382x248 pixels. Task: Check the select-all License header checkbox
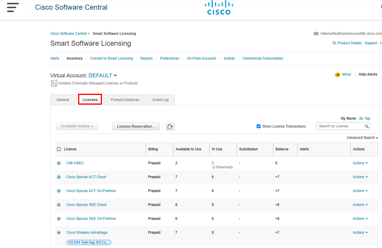tap(59, 149)
